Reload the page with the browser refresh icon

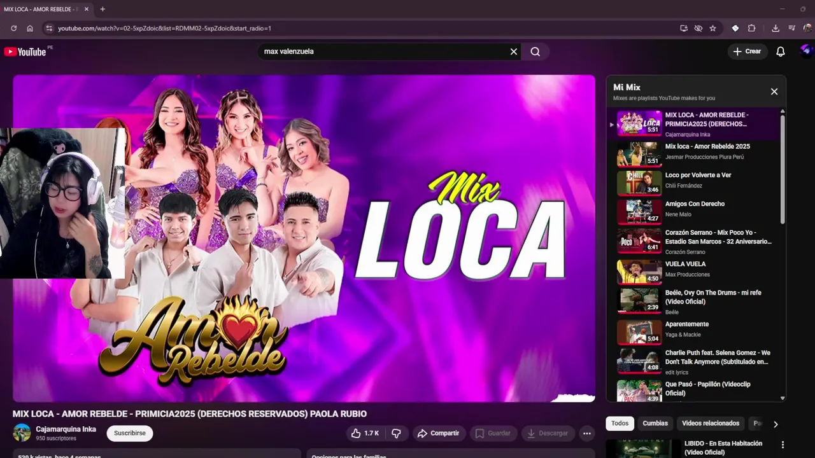point(13,28)
